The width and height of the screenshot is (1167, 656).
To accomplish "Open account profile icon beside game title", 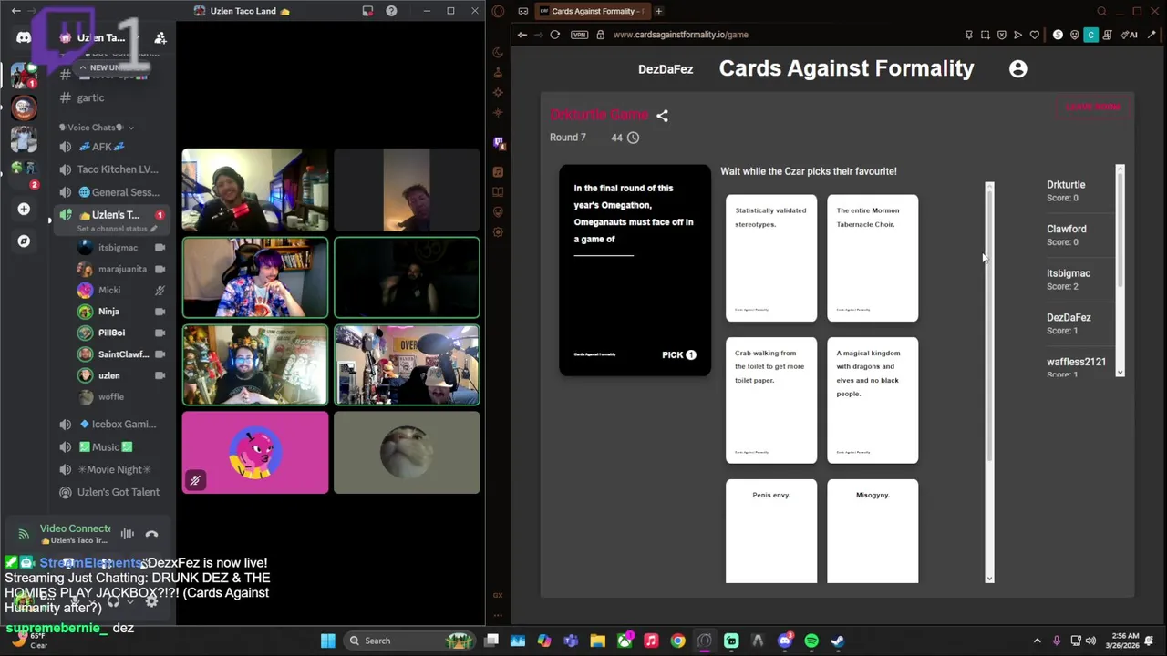I will [x=1017, y=68].
